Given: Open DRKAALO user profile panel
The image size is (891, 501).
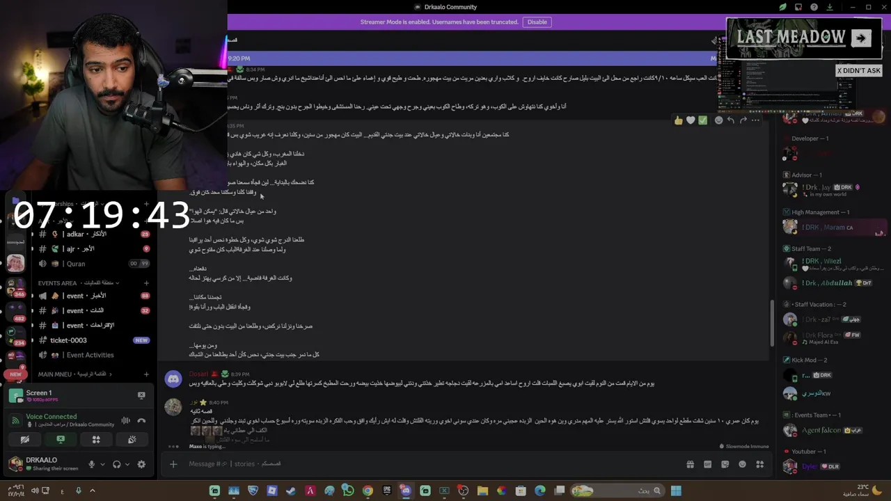Looking at the screenshot, I should tap(43, 463).
